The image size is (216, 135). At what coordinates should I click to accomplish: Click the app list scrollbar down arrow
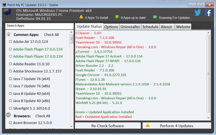71,126
